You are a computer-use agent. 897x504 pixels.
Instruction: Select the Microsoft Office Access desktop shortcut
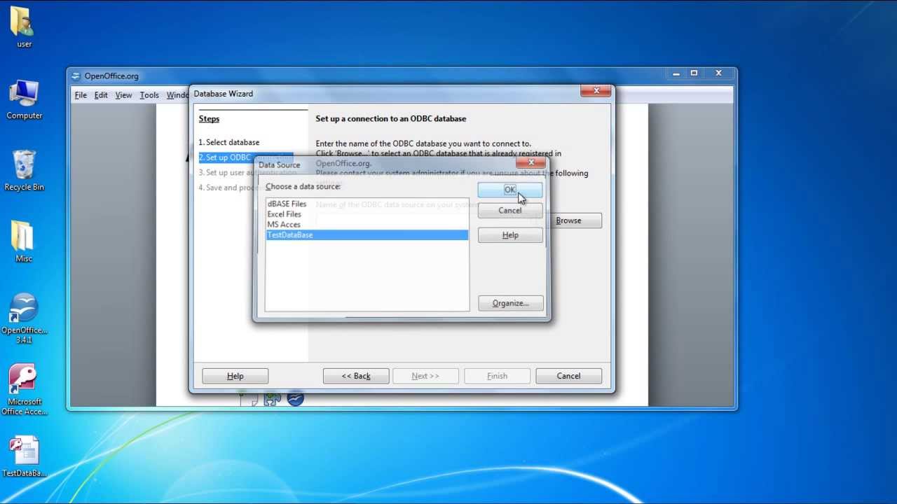pyautogui.click(x=24, y=390)
